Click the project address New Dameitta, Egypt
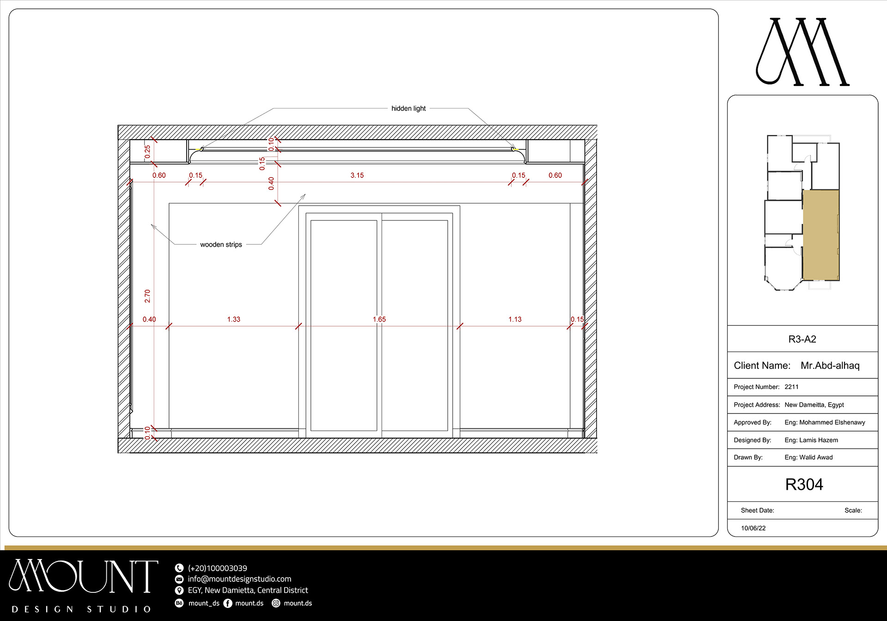 click(814, 405)
